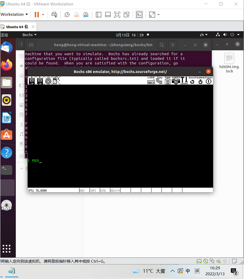Take a VM snapshot with clock-plus icon

(67, 15)
